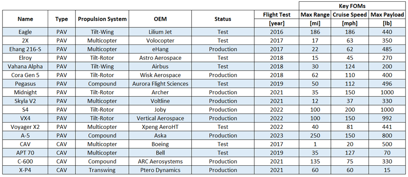Click the Ptero Dynamics cell
The width and height of the screenshot is (408, 177).
click(x=160, y=170)
